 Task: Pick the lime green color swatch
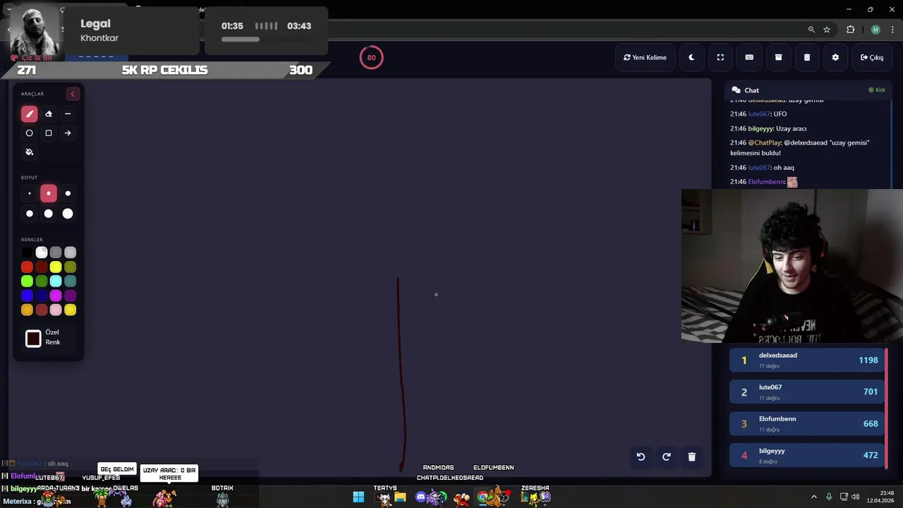(x=27, y=282)
